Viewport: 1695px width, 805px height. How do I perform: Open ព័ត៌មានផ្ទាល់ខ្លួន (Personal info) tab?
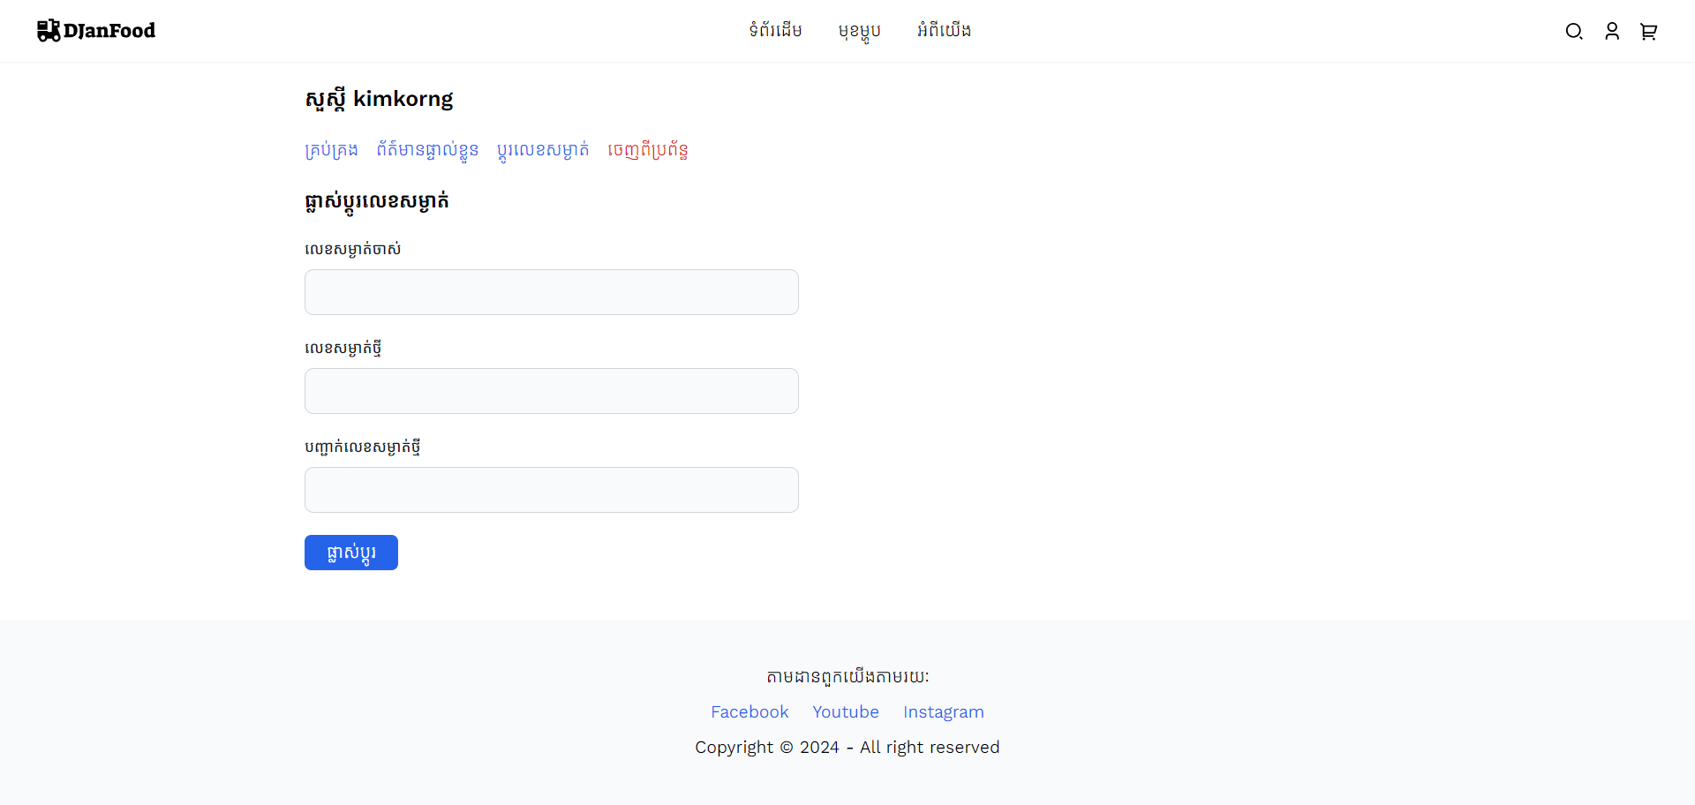[427, 150]
